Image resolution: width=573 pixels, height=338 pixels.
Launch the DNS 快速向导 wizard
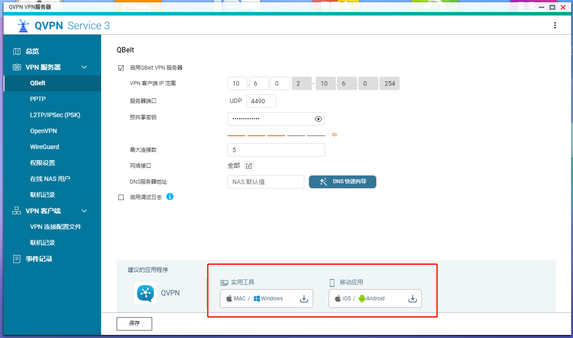342,182
